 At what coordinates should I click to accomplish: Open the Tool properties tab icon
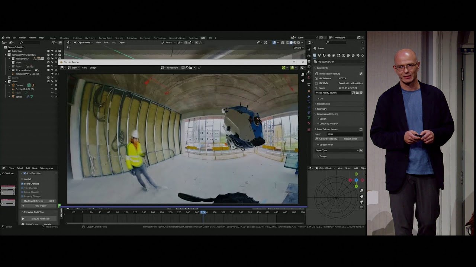pos(309,49)
